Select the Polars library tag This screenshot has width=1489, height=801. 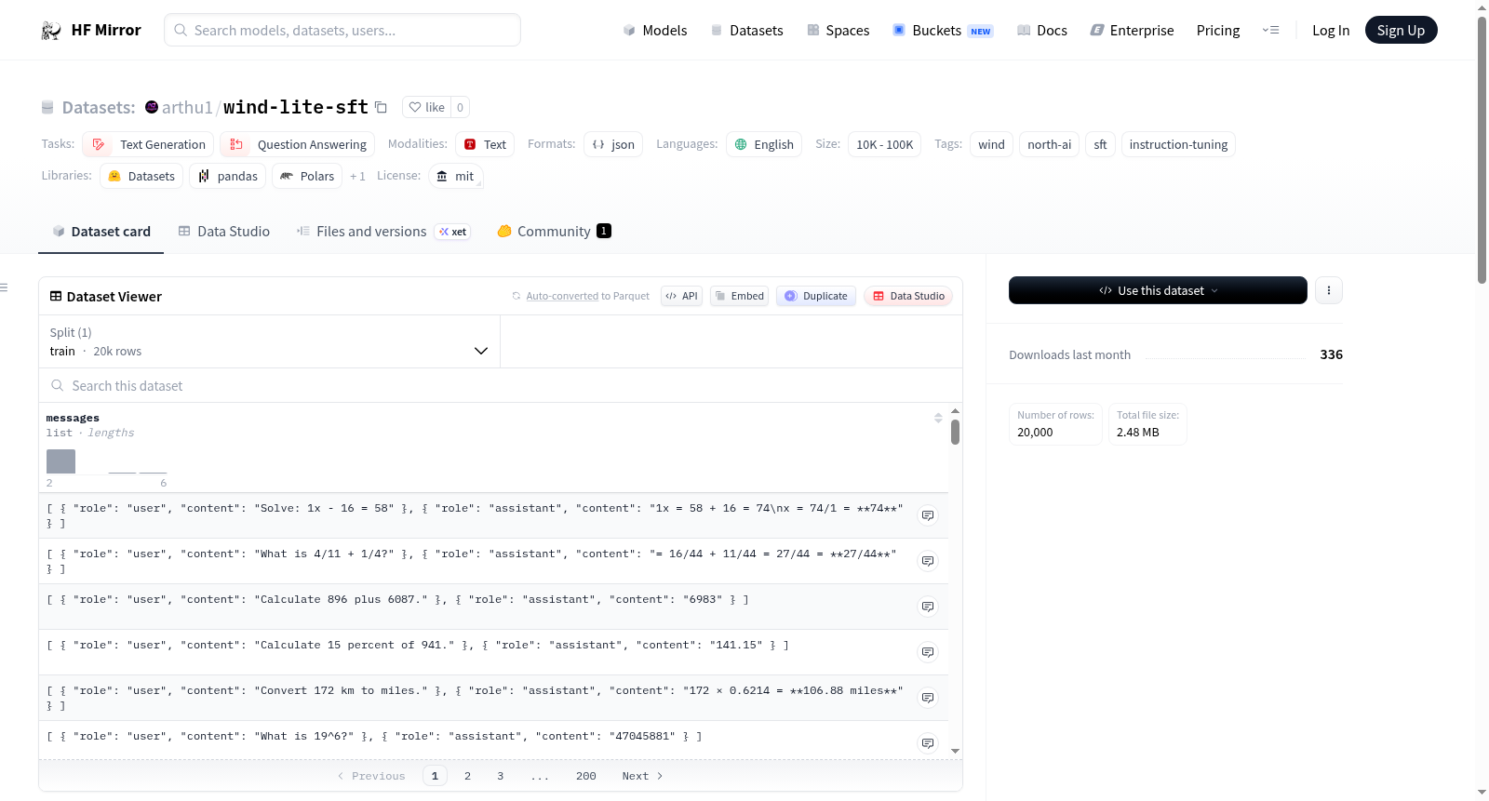coord(307,176)
